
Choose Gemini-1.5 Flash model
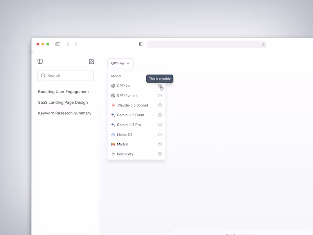(x=137, y=115)
